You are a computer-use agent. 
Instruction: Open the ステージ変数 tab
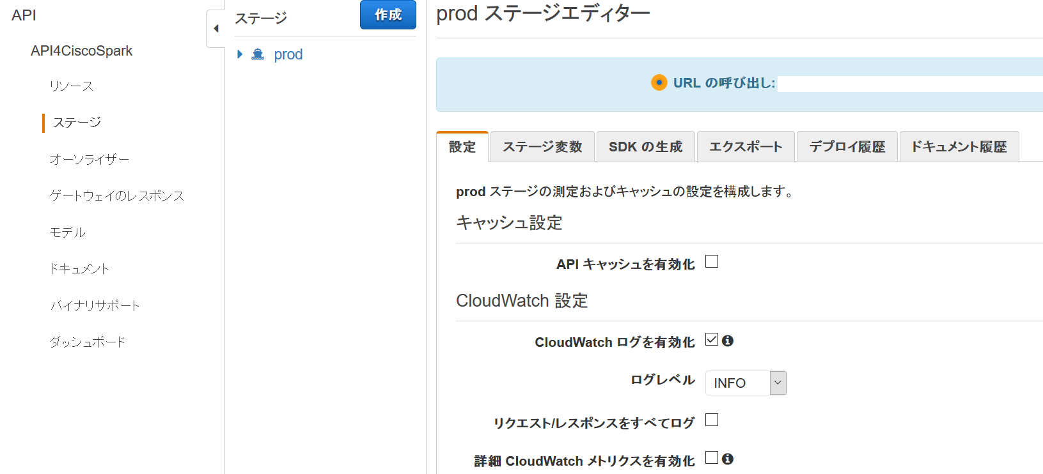pyautogui.click(x=542, y=146)
